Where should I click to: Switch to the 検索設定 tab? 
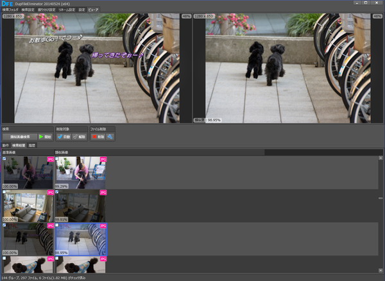coord(28,10)
